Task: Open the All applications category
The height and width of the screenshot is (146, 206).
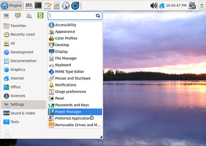Action: [x=23, y=43]
